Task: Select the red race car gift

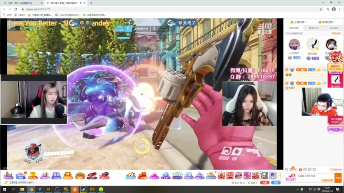Action: [92, 175]
